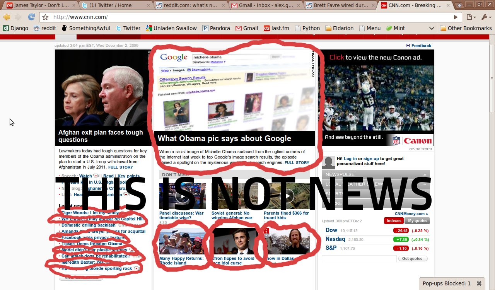Read FULL STORY for the Google article

[297, 163]
